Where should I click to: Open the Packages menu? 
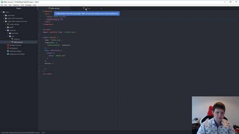(28, 5)
